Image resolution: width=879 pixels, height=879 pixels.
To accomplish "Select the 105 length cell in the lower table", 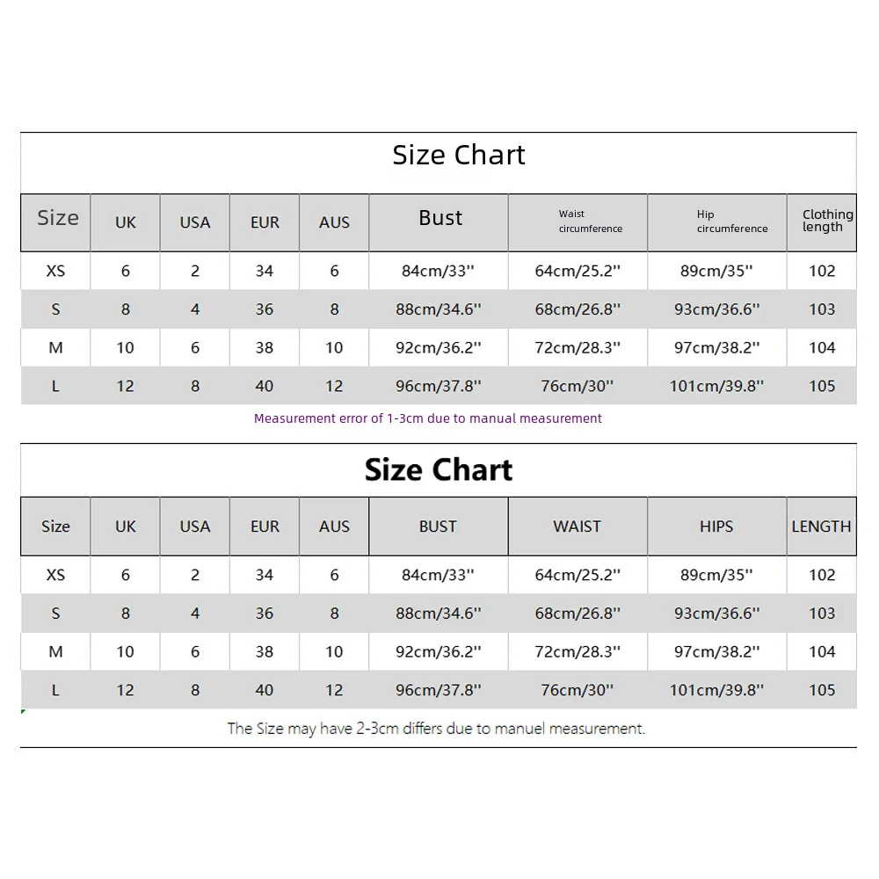I will pos(822,690).
